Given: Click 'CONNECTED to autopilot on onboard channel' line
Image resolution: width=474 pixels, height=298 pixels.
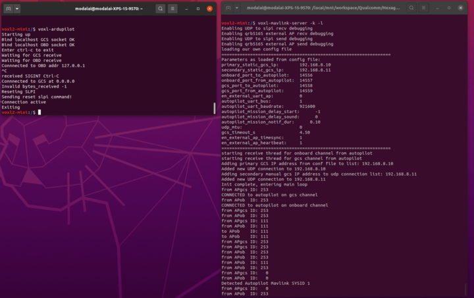Looking at the screenshot, I should click(x=275, y=205).
